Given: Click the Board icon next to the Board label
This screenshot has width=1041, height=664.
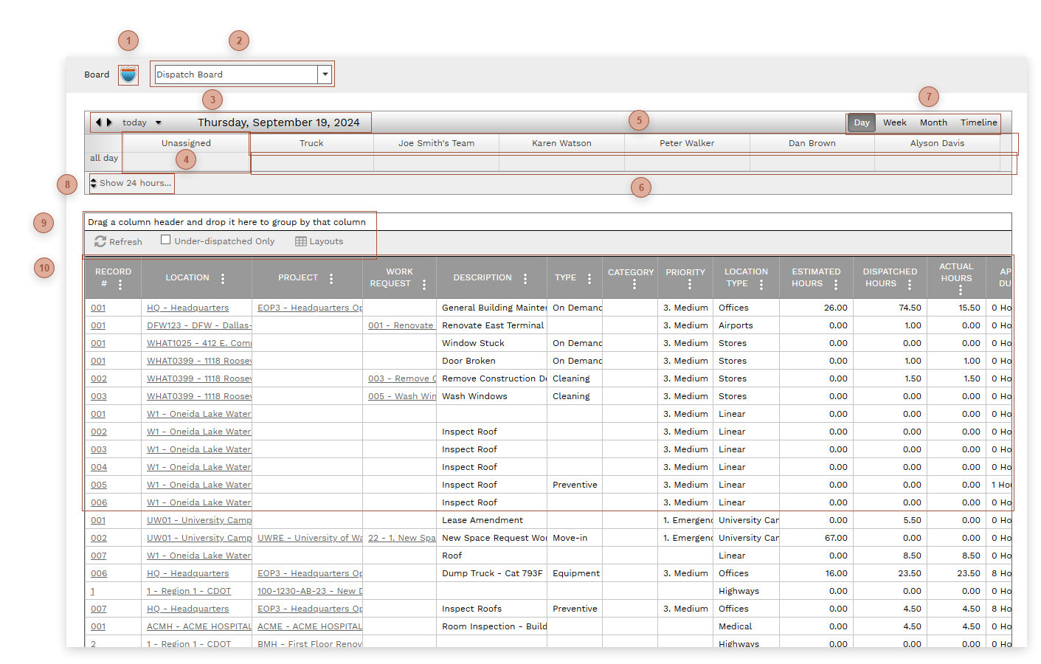Looking at the screenshot, I should [128, 75].
